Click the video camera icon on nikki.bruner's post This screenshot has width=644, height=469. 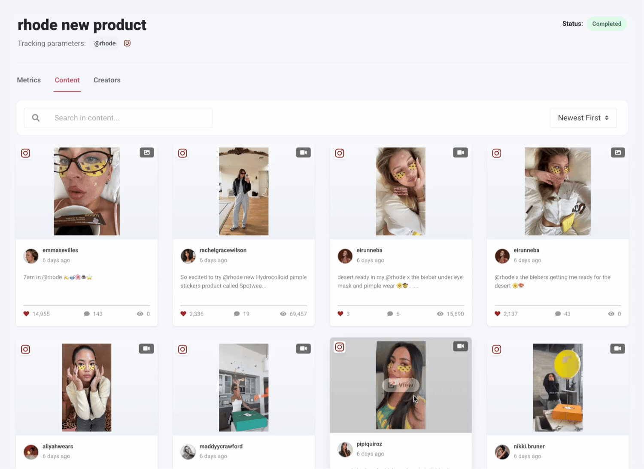click(x=617, y=349)
